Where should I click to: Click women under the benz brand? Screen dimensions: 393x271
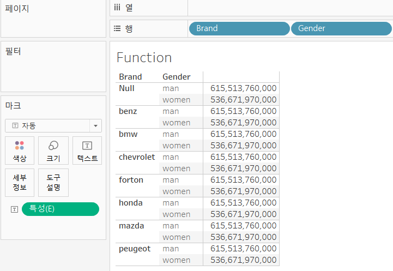[177, 123]
